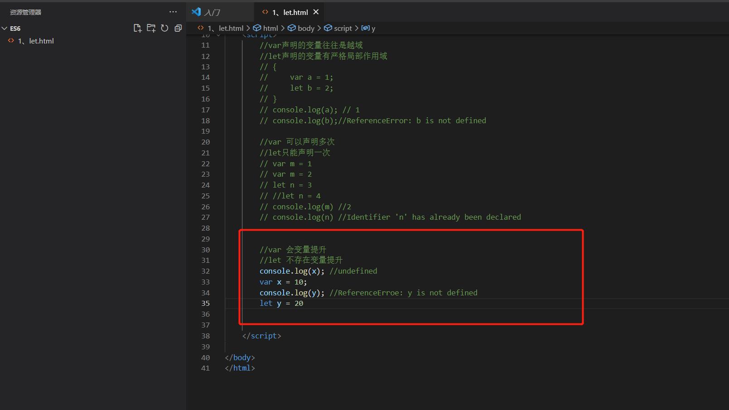Click line number 32 in gutter
This screenshot has width=729, height=410.
(x=206, y=271)
